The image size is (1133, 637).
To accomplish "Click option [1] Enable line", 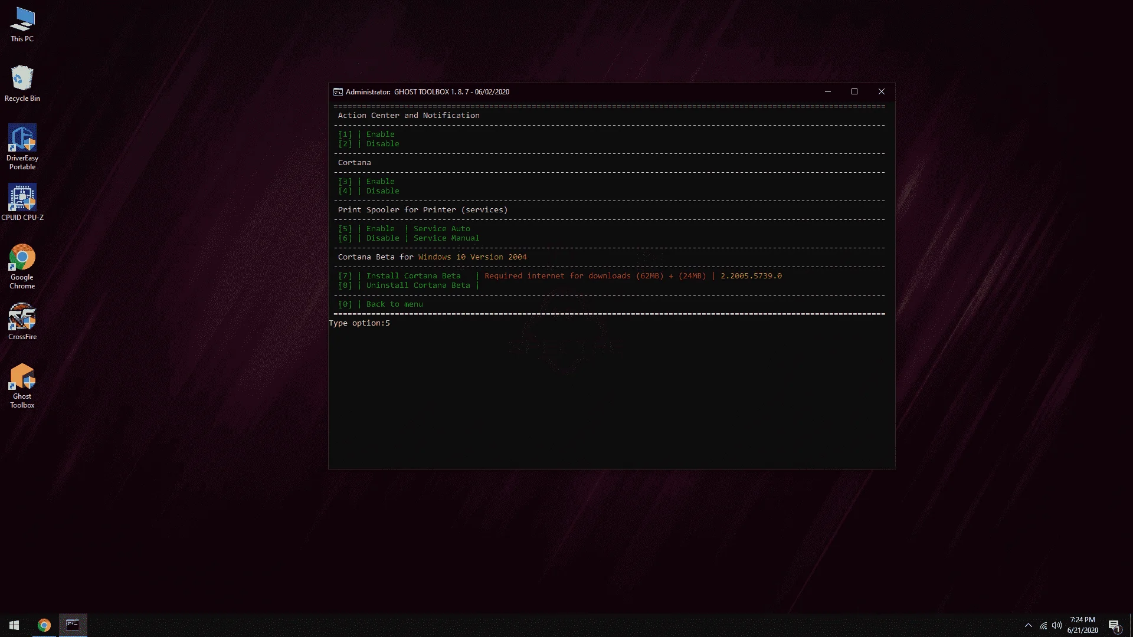I will pos(366,134).
